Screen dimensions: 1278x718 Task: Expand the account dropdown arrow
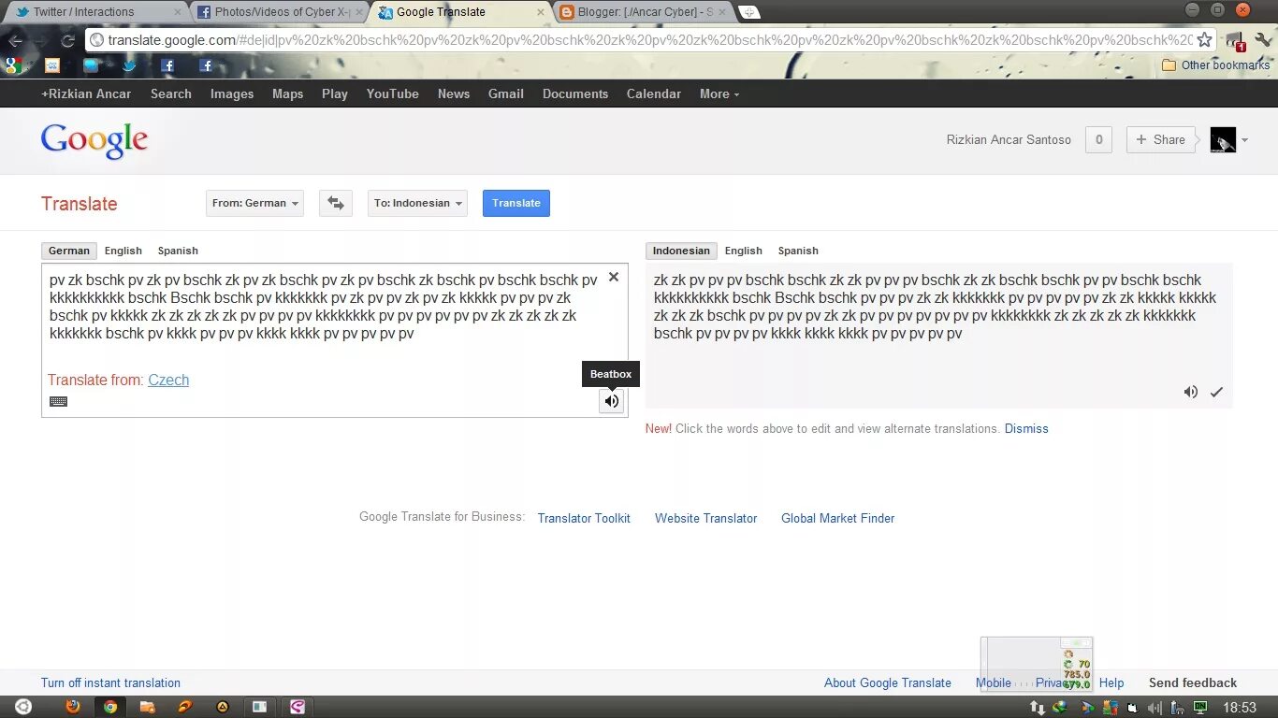tap(1244, 140)
